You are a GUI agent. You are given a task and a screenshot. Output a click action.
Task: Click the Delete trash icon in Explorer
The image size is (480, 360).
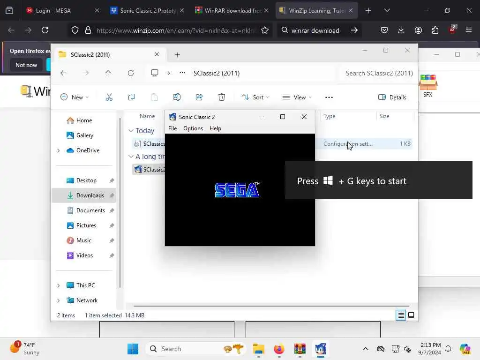[222, 97]
